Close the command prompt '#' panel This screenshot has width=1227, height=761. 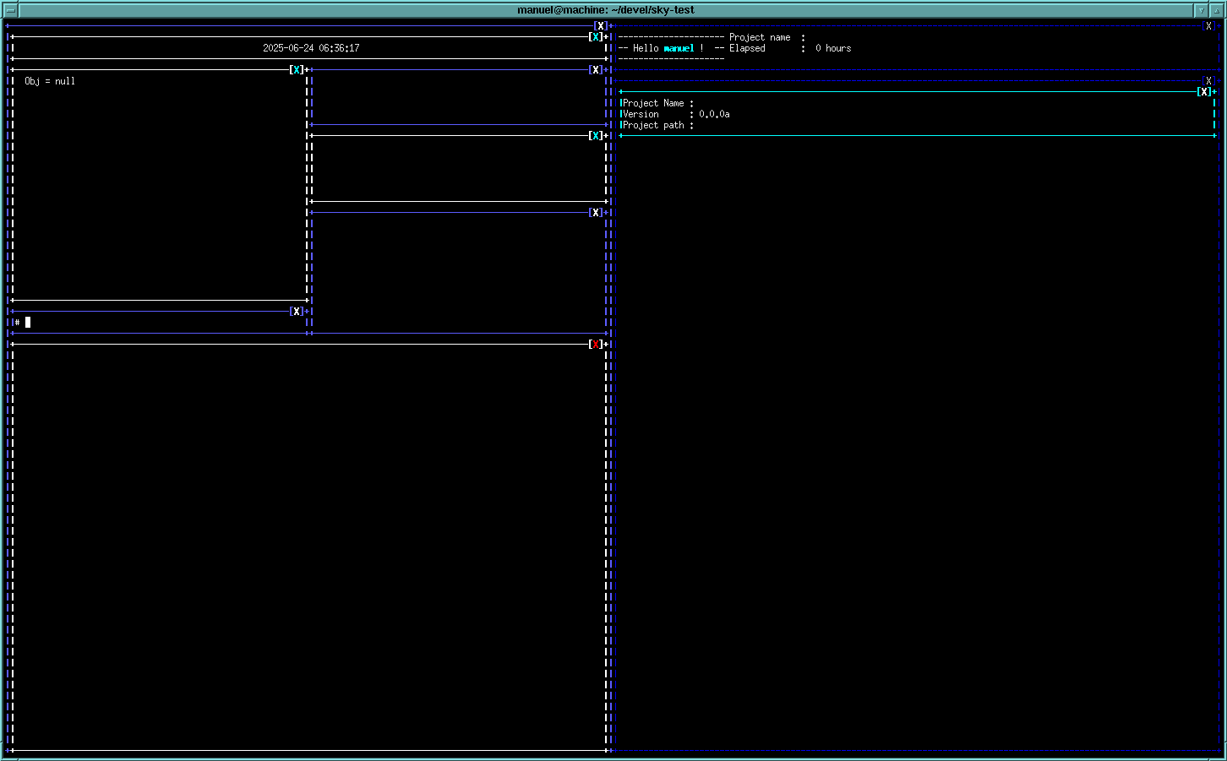point(297,312)
